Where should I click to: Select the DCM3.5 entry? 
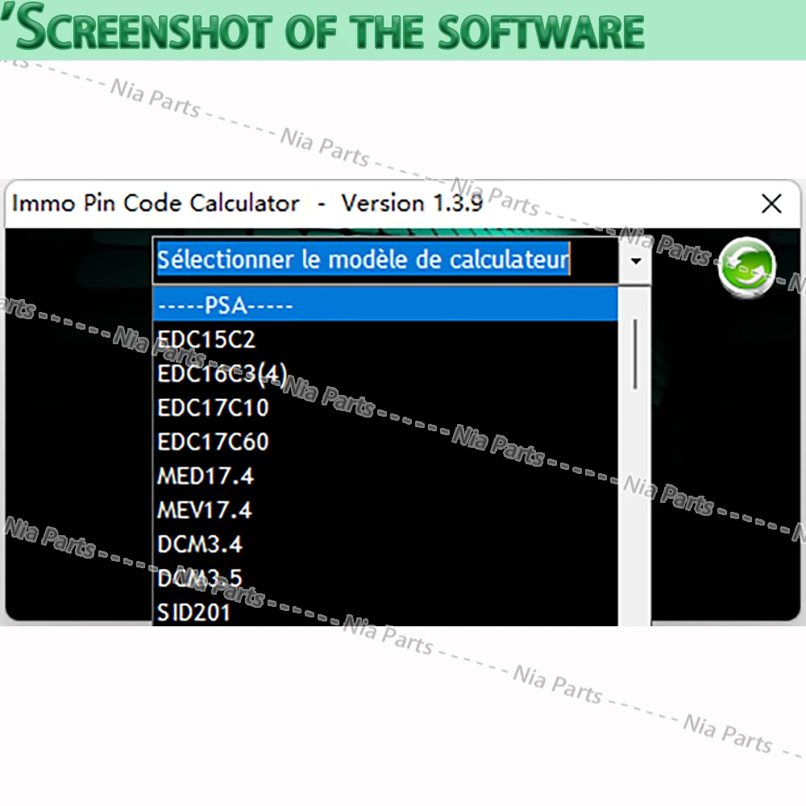point(385,578)
